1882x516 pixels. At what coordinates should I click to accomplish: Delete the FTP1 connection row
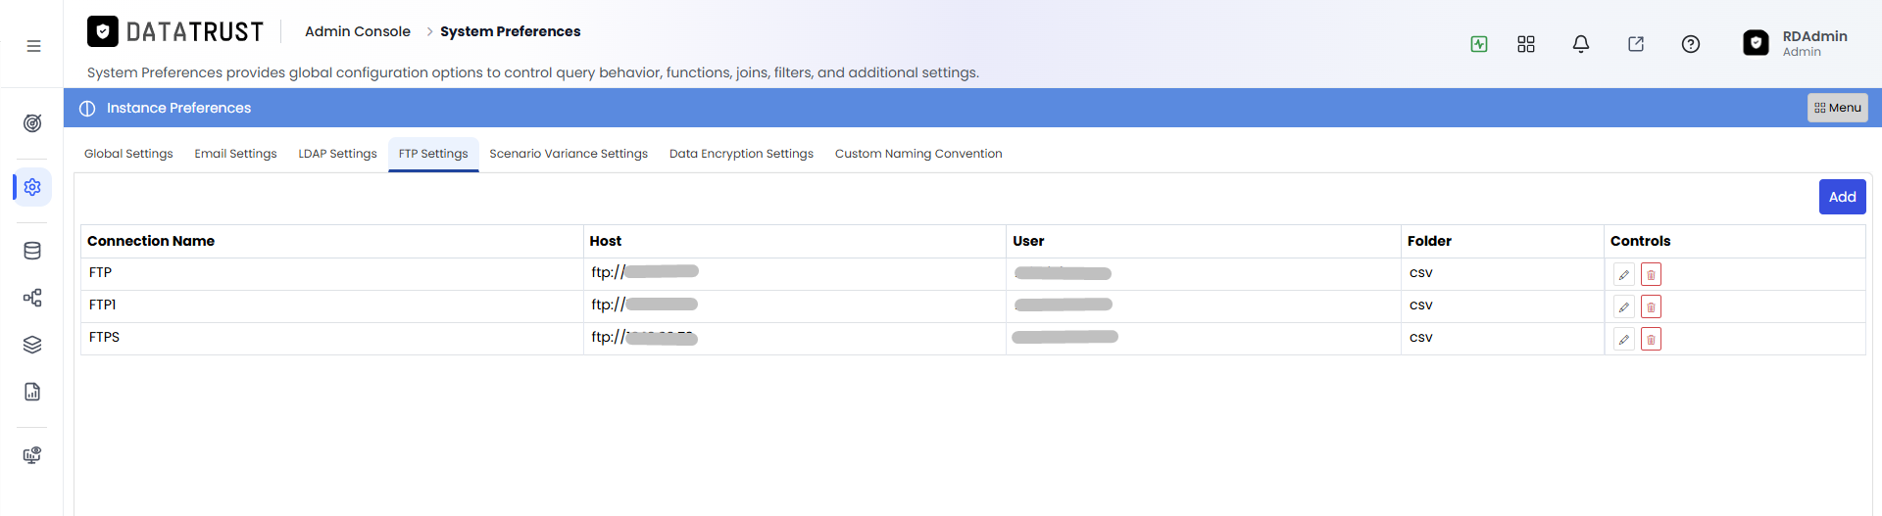point(1651,307)
